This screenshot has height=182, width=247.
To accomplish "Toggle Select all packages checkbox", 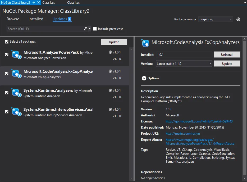I will click(7, 42).
